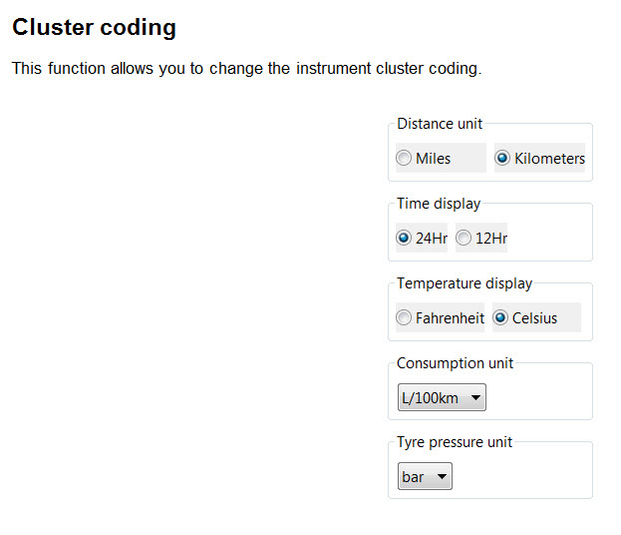621x535 pixels.
Task: Click the Time display group label
Action: [x=439, y=204]
